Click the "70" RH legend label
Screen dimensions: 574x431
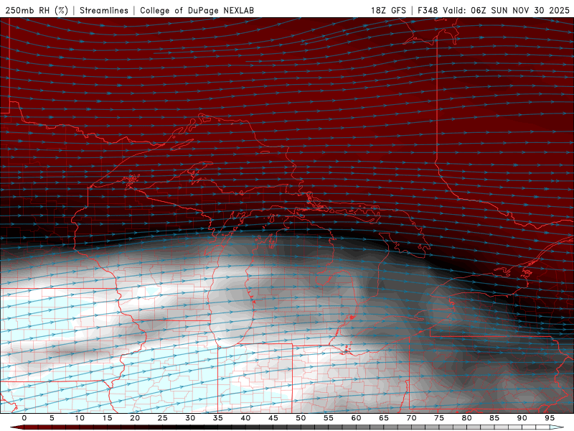tap(411, 418)
